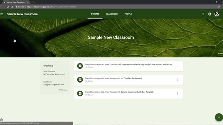Click the Due Friday label

pos(48,82)
